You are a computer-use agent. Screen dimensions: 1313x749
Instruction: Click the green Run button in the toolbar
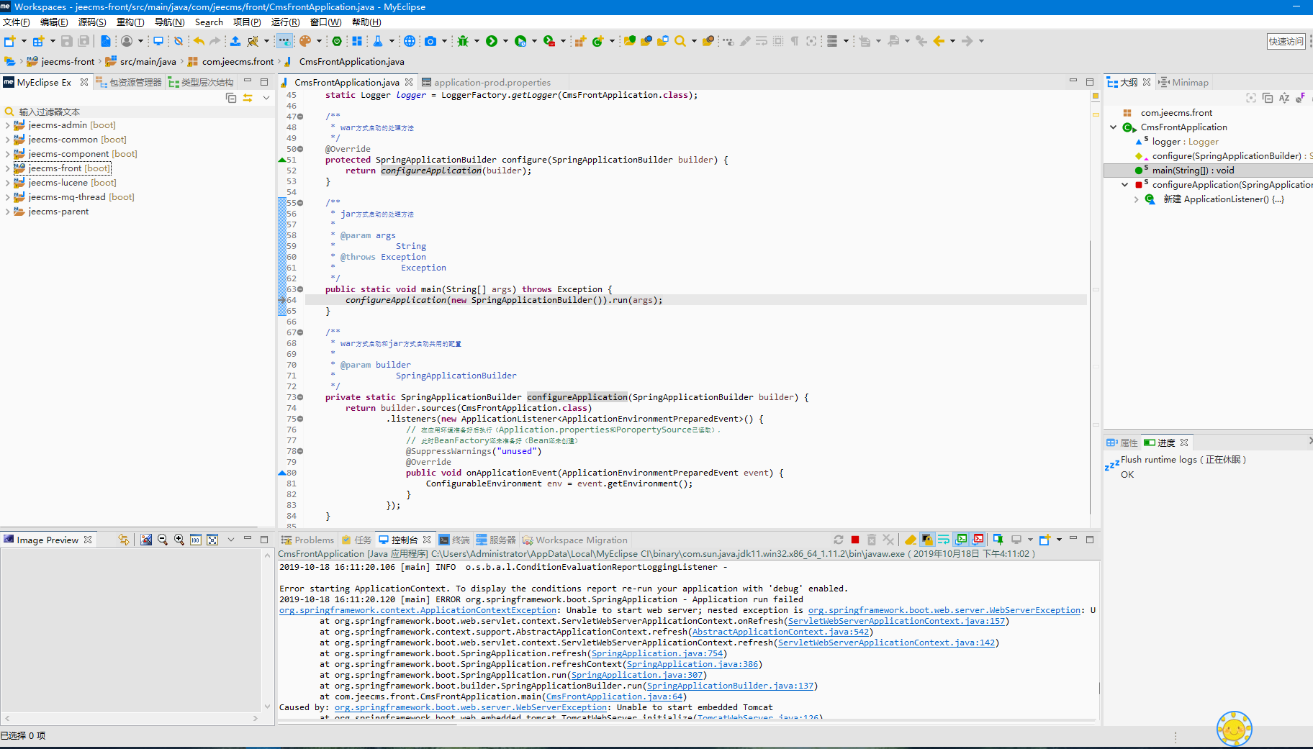coord(492,41)
